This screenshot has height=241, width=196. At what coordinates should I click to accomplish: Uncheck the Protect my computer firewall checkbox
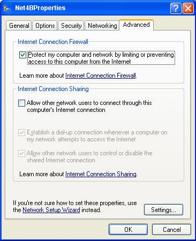(x=22, y=55)
